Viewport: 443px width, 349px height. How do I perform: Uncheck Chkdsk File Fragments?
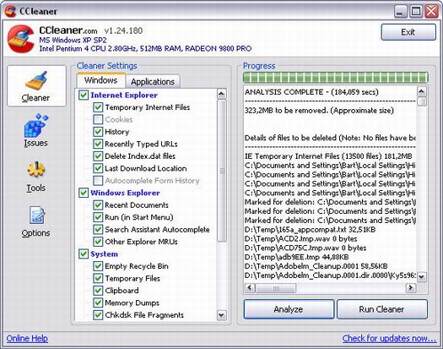click(98, 314)
